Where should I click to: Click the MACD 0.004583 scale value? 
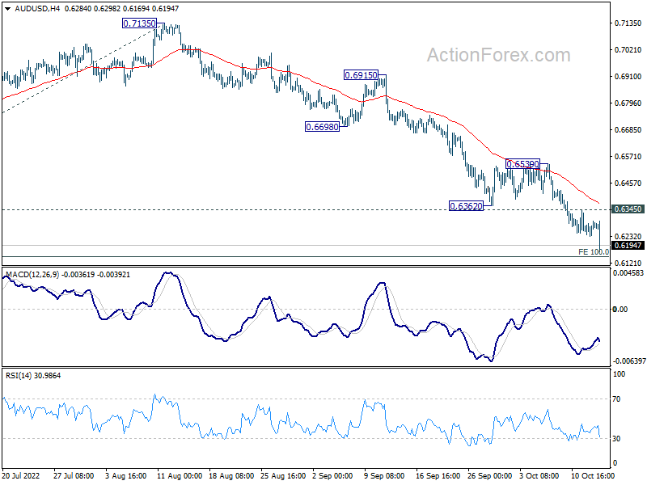pyautogui.click(x=628, y=272)
